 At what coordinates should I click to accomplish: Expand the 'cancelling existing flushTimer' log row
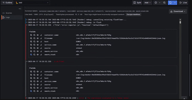click(x=27, y=19)
